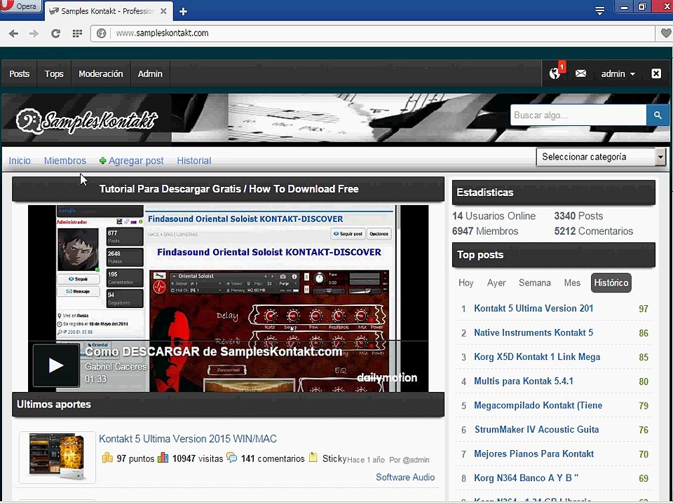Click the 5212 Comentarios statistic
This screenshot has width=673, height=504.
click(594, 232)
